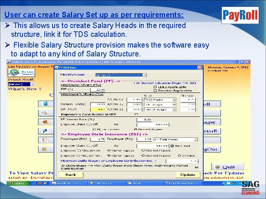
Task: Expand the A/c No 02 wages dropdown
Action: (174, 99)
